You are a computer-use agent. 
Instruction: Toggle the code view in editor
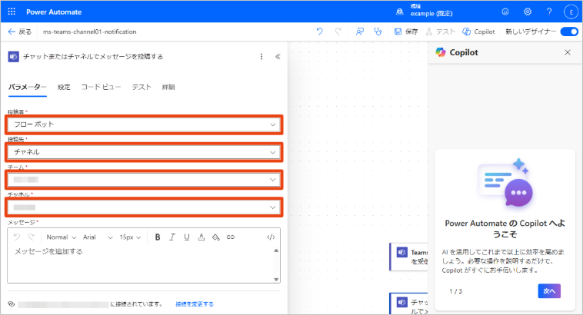[x=271, y=237]
